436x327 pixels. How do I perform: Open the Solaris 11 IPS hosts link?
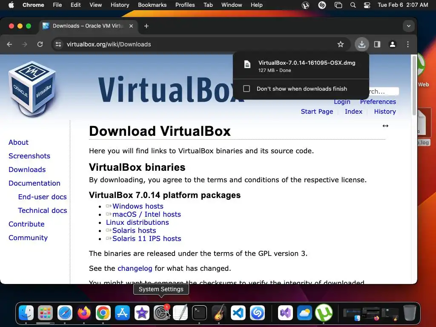coord(146,238)
